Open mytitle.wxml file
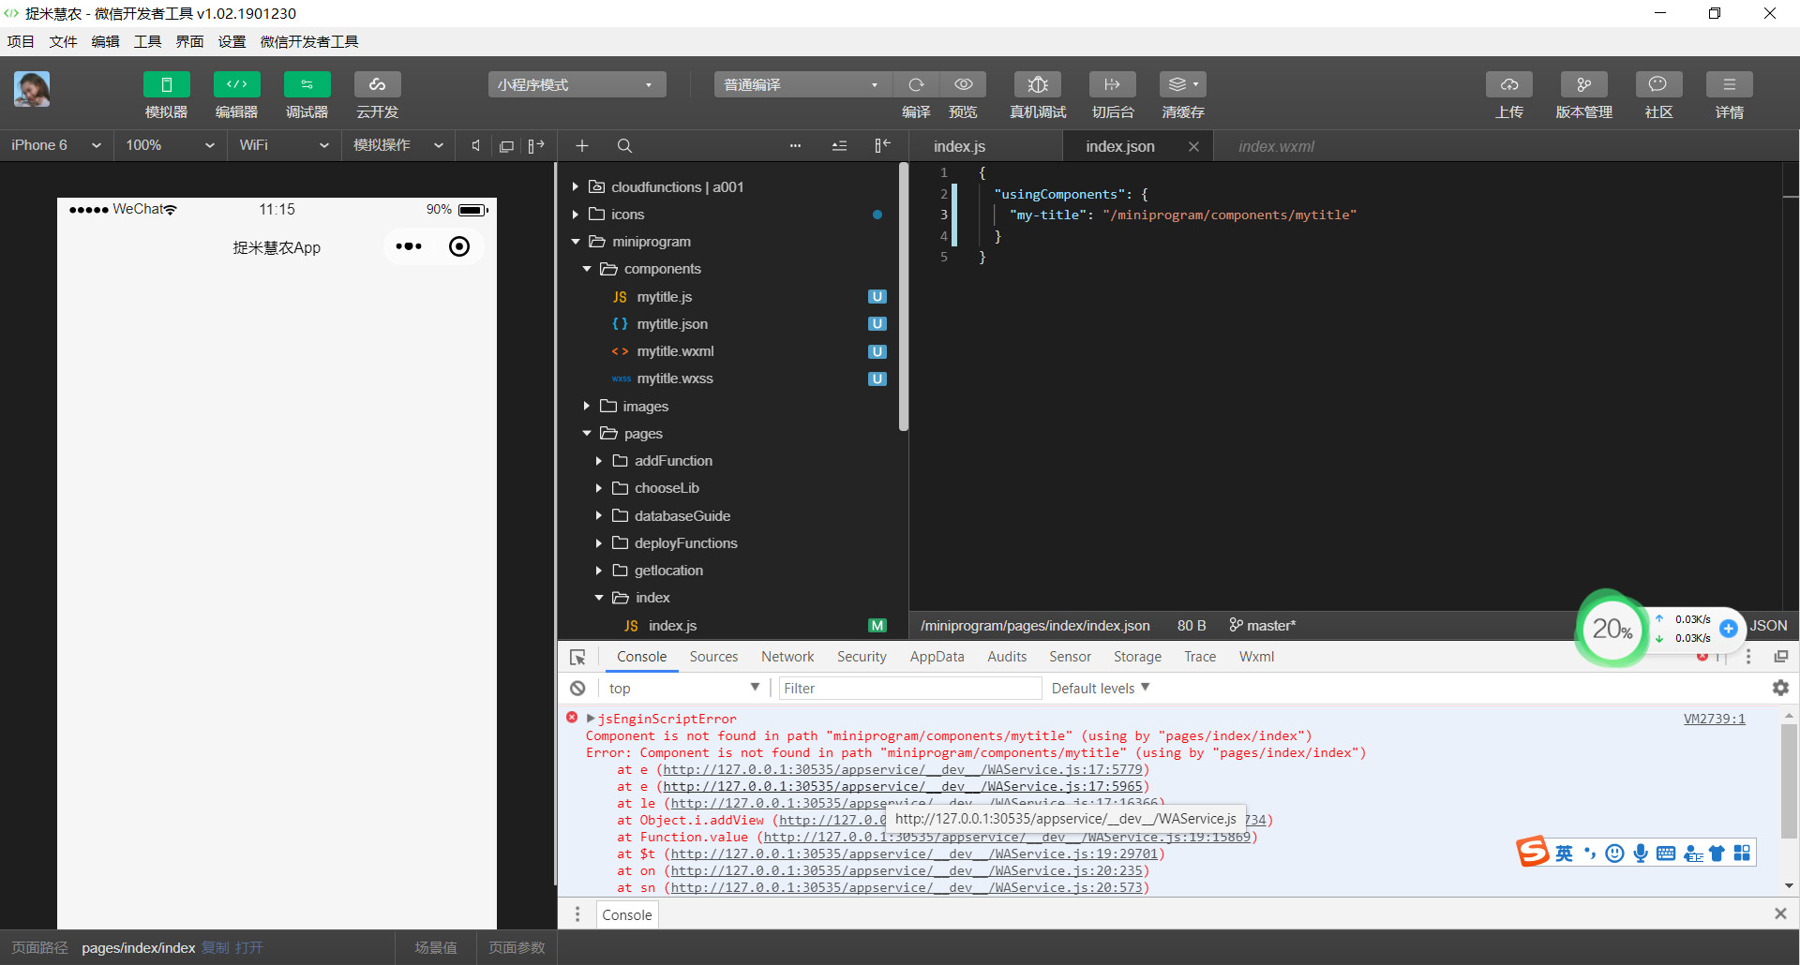This screenshot has width=1800, height=965. coord(675,350)
